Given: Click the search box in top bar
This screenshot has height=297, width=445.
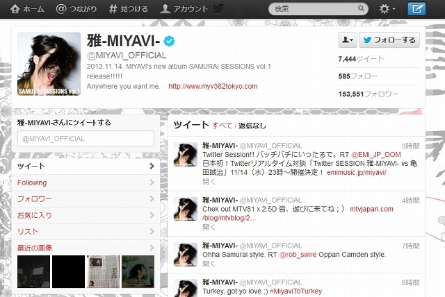Looking at the screenshot, I should pos(318,9).
